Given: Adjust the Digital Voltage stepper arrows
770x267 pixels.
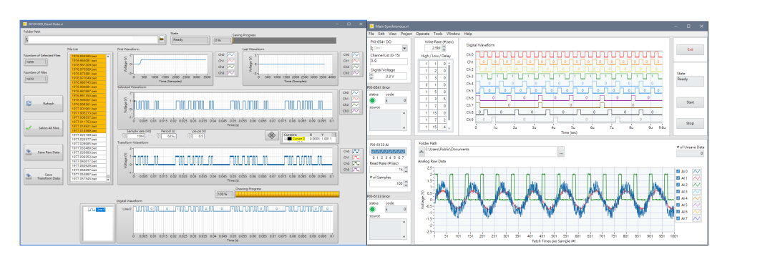Looking at the screenshot, I should point(371,77).
